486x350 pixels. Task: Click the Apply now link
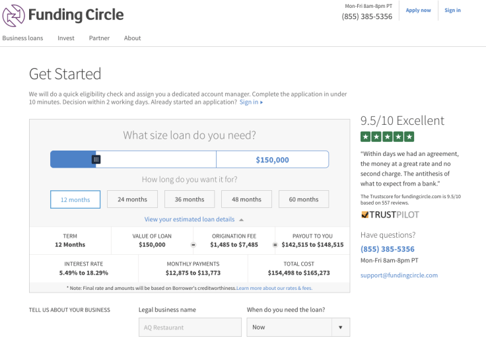pos(418,11)
